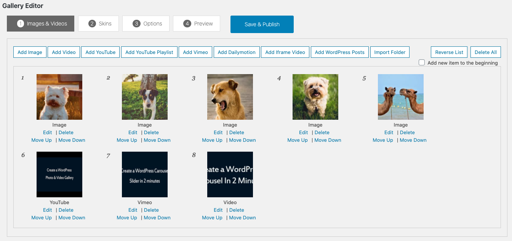Open the Vimeo carousel slider thumbnail

click(x=145, y=174)
